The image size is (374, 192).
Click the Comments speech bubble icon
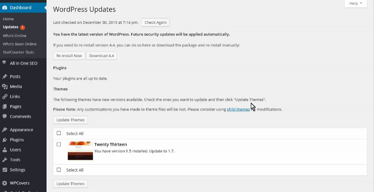coord(4,116)
